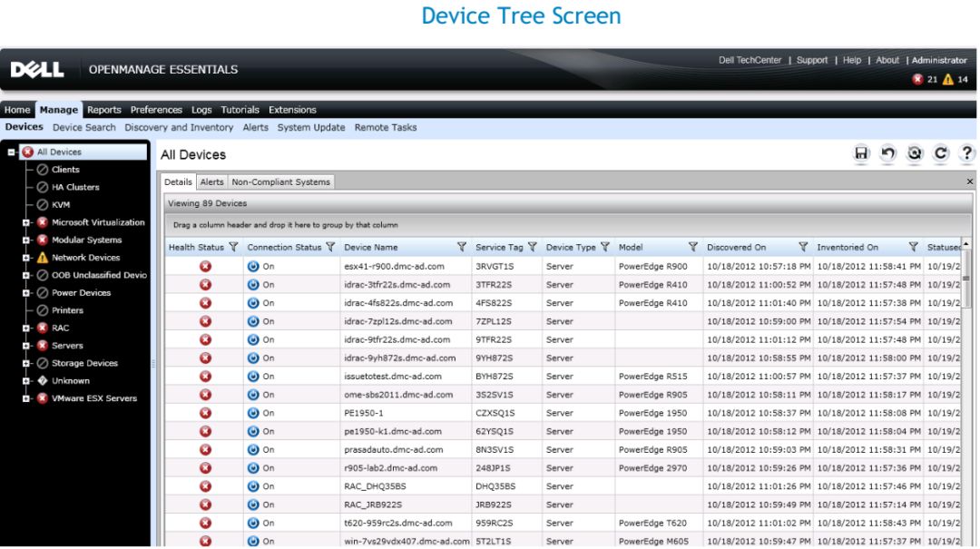The image size is (980, 549).
Task: Open the About link
Action: pyautogui.click(x=887, y=60)
